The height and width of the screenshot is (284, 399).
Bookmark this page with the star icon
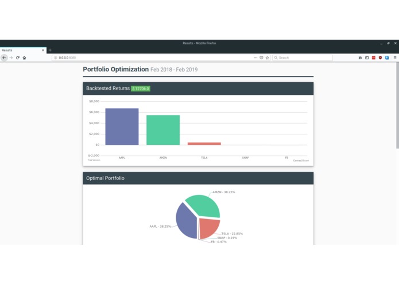[267, 58]
